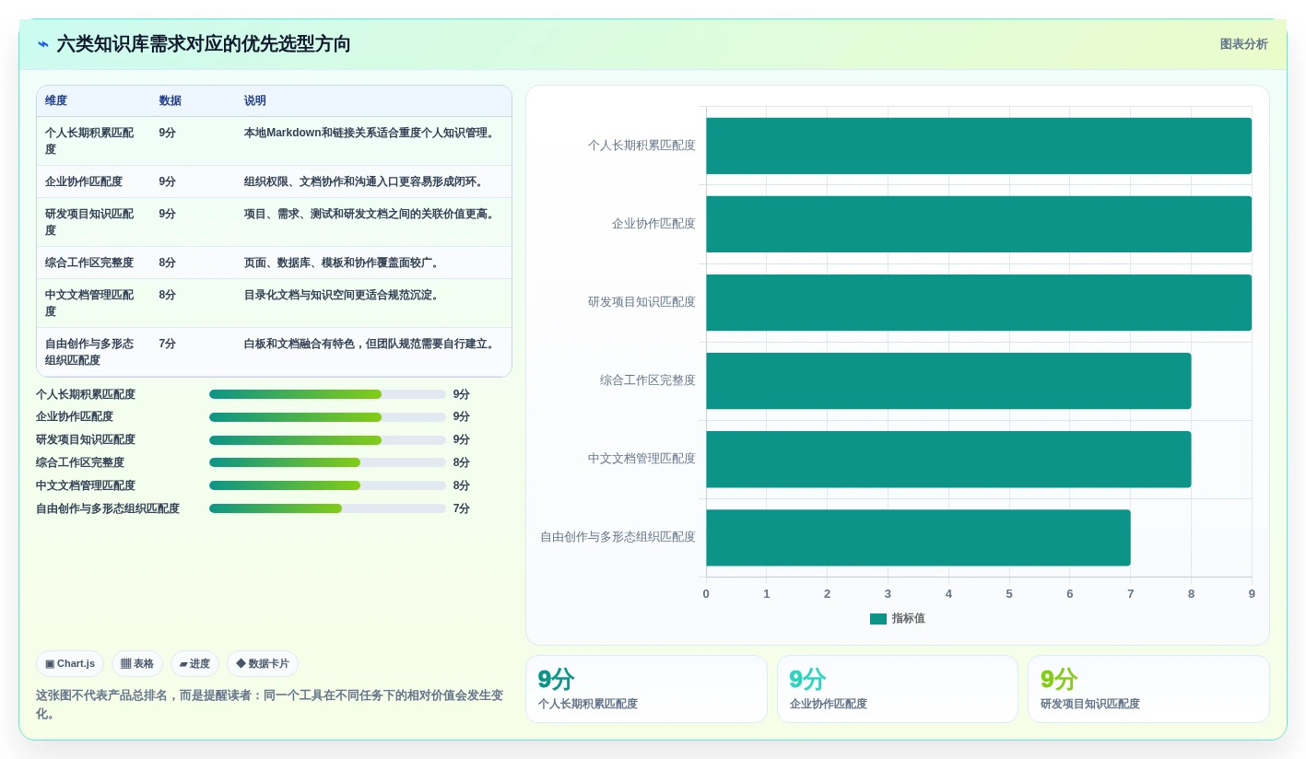Click the footnote starting 这张图不代表产品总排名
1306x759 pixels.
click(x=269, y=704)
